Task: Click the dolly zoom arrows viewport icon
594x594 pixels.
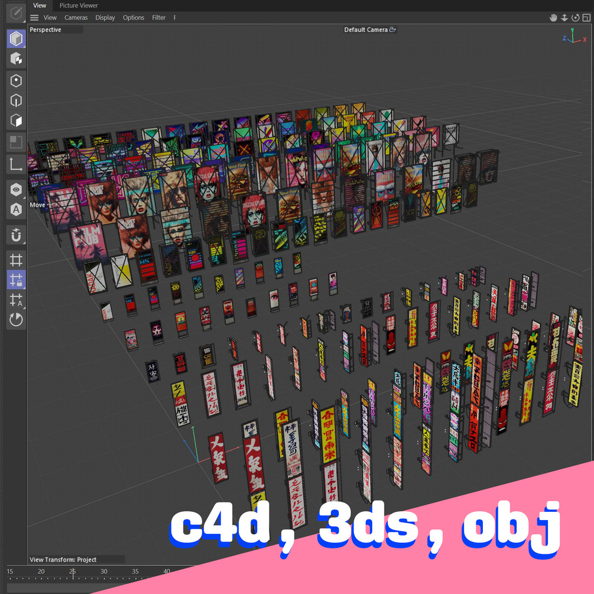Action: point(564,17)
